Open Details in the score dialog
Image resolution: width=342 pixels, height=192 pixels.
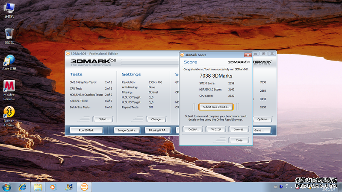(194, 129)
